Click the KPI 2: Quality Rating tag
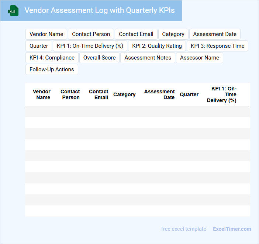Viewport: 259px width, 244px height. click(157, 46)
